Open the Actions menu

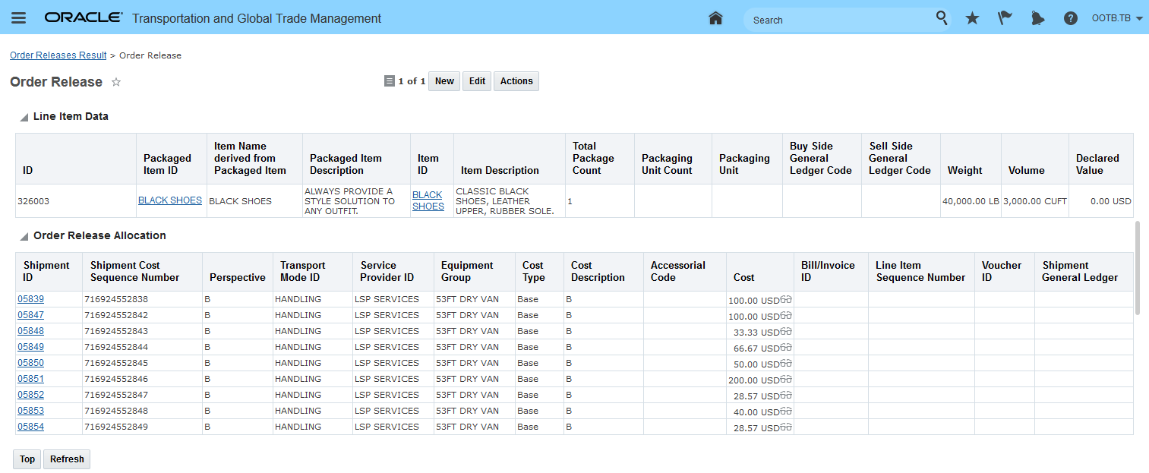pos(516,81)
